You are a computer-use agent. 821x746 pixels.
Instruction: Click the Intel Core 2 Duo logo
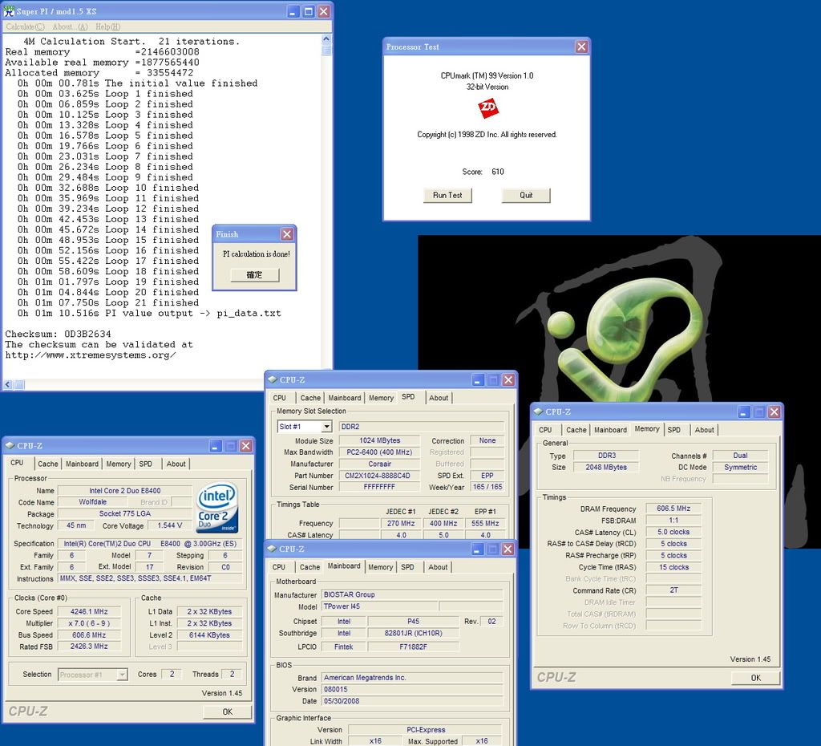pos(216,509)
